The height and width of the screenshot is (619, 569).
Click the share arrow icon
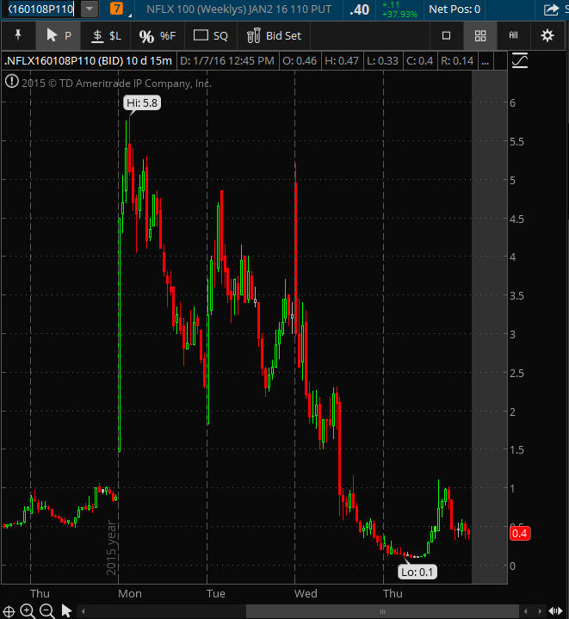pos(551,9)
